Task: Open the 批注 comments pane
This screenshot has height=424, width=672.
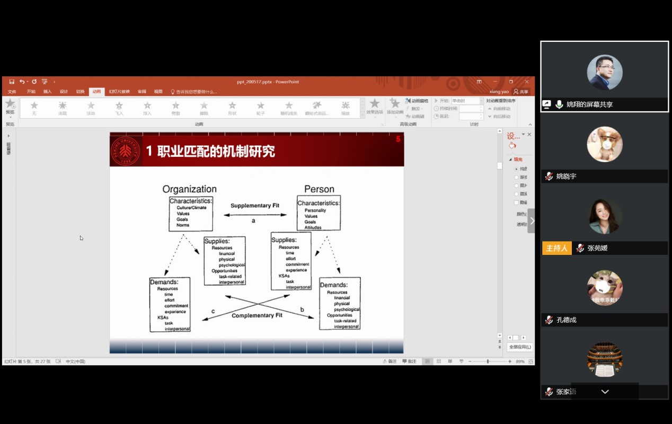Action: point(409,361)
